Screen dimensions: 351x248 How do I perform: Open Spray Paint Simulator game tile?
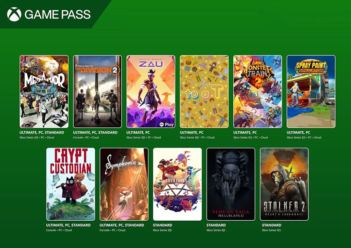311,92
